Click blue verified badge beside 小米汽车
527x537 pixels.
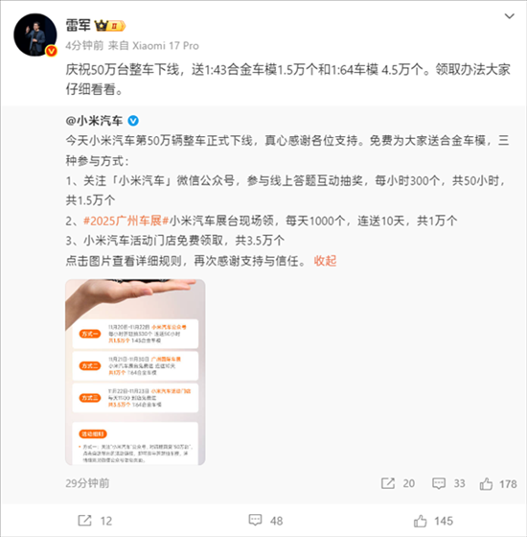point(133,121)
